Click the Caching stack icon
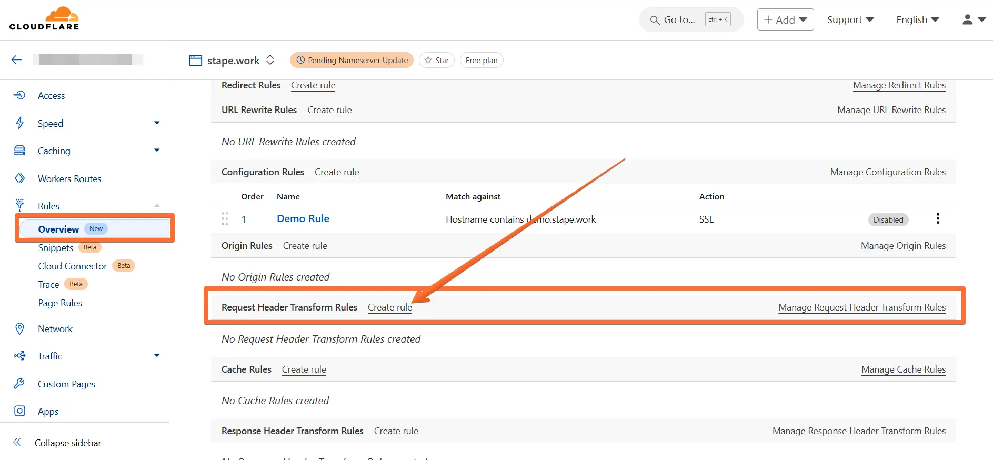Screen dimensions: 993x460 (19, 151)
